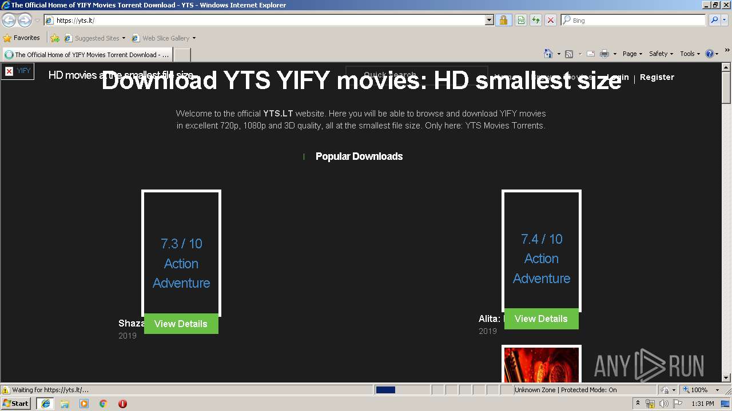
Task: Click Add to Favorites Bar icon
Action: [55, 38]
